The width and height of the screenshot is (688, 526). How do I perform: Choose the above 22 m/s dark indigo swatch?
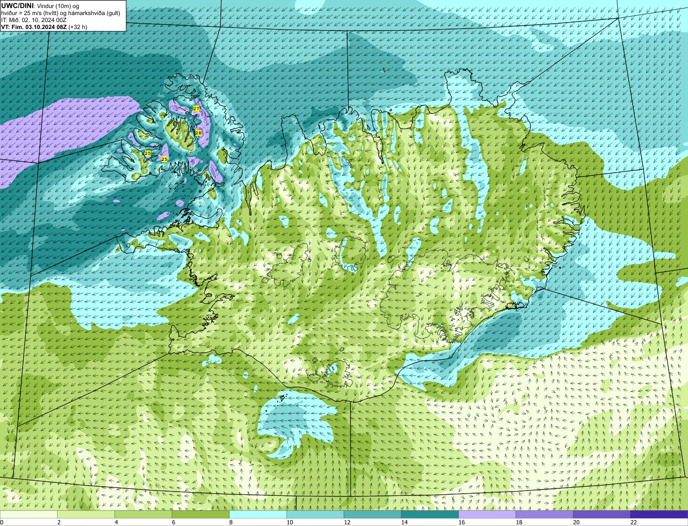pyautogui.click(x=659, y=515)
